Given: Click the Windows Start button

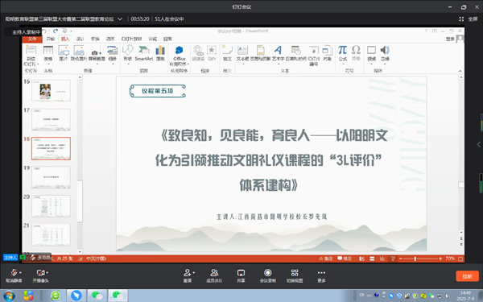Looking at the screenshot, I should 8,296.
